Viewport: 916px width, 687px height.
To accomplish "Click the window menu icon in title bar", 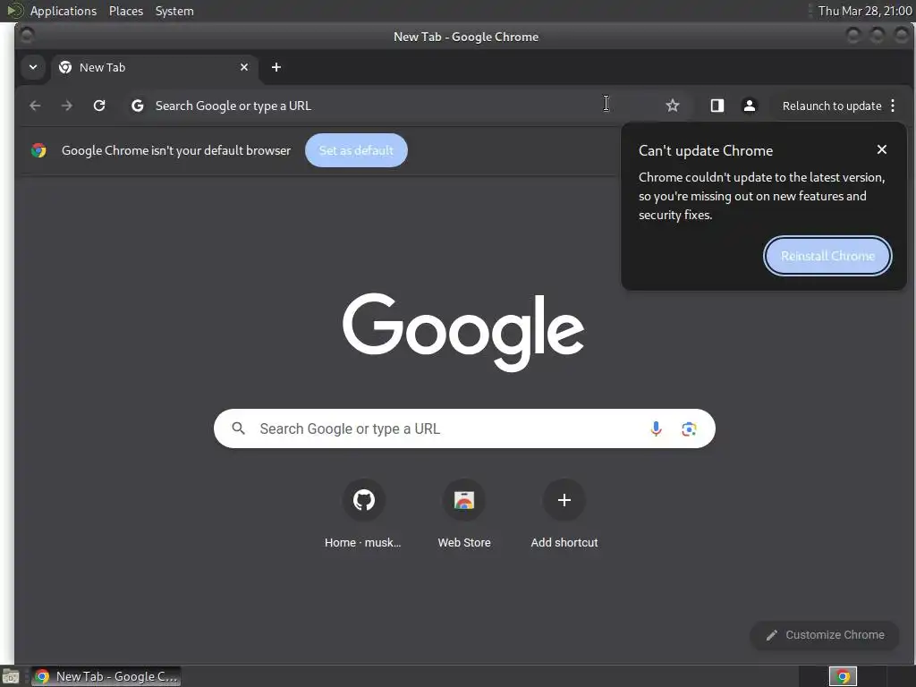I will click(x=26, y=36).
